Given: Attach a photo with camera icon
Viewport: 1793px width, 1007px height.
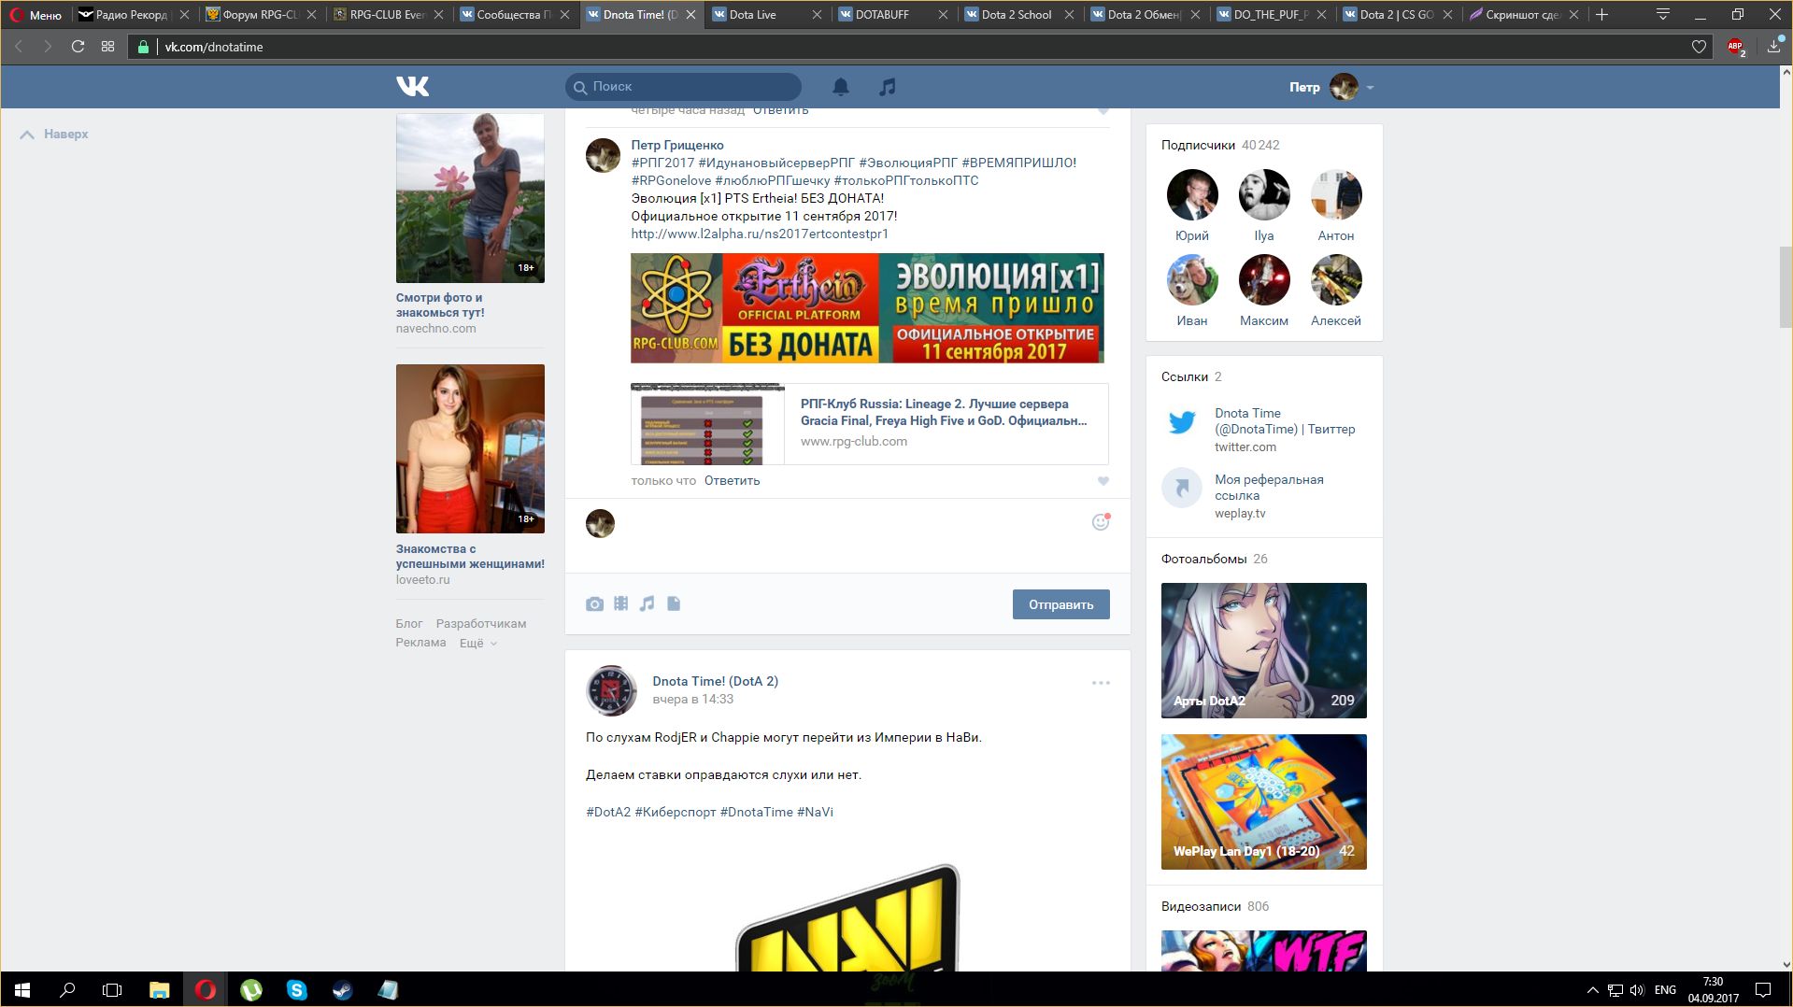Looking at the screenshot, I should [x=594, y=604].
